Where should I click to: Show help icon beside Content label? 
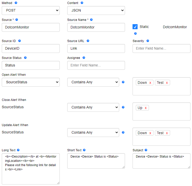click(82, 3)
